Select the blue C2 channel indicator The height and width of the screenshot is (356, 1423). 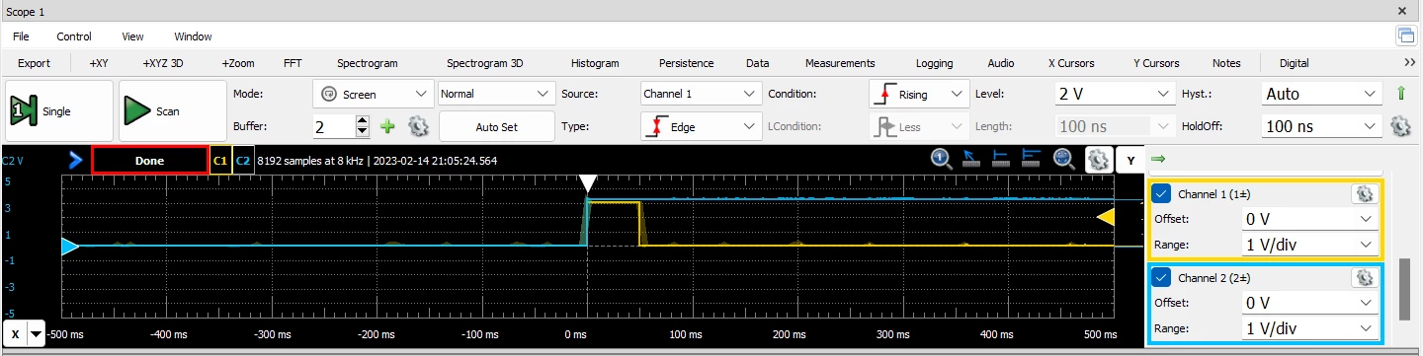[243, 160]
